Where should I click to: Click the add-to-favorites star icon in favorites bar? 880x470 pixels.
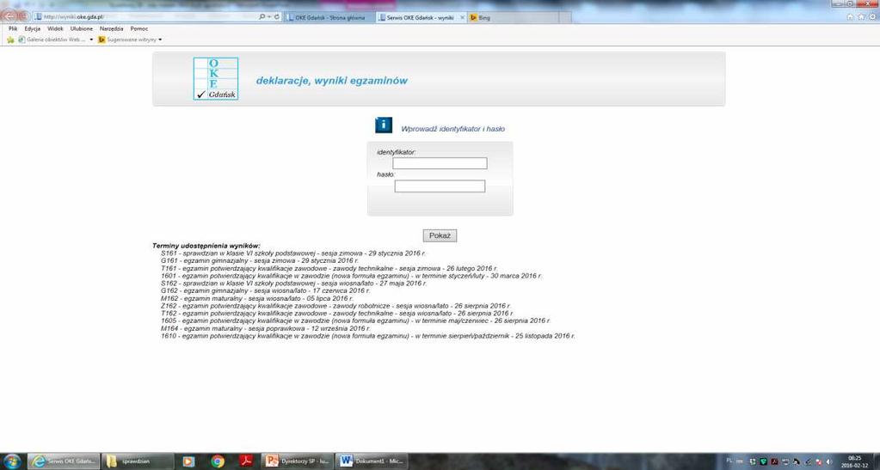pos(10,40)
